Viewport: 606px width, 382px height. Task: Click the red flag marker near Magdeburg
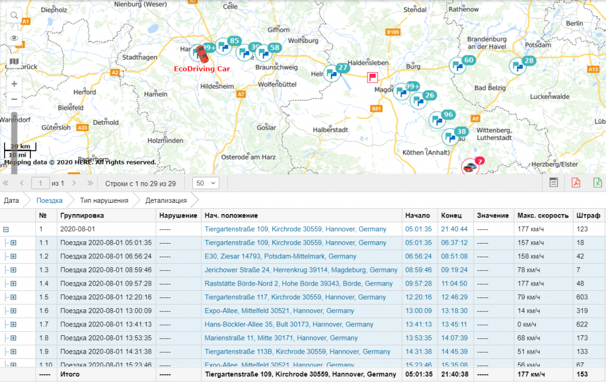373,77
